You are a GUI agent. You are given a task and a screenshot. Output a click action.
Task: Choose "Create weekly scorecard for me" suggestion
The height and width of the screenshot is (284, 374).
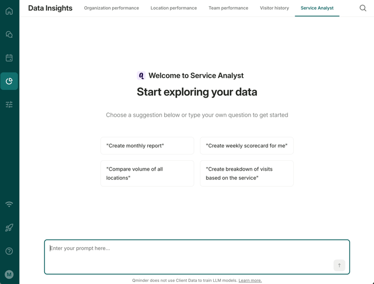247,146
